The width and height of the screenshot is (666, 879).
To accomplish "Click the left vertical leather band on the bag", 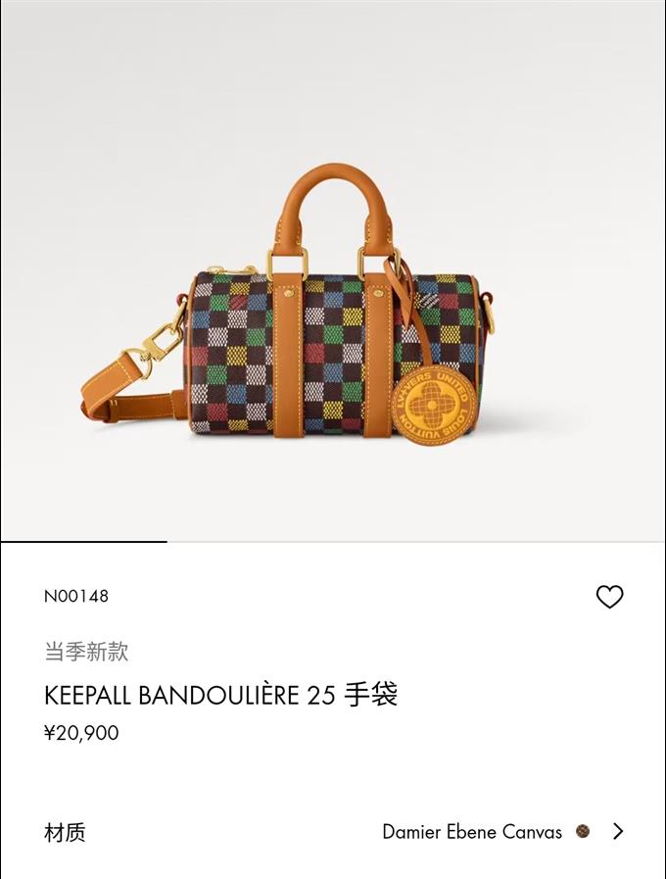I will coord(289,359).
